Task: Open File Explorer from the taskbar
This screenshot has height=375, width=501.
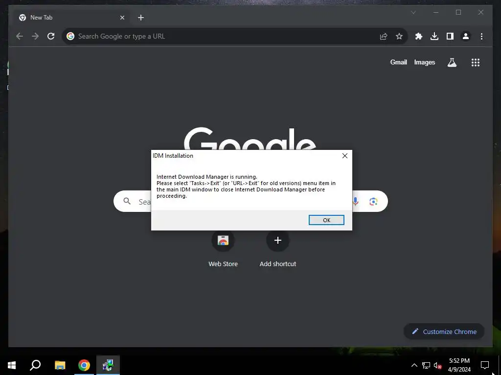Action: 60,365
